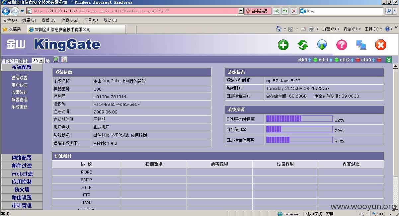Open the 路由设置 sidebar section
Screen dimensions: 399x216
tap(22, 198)
